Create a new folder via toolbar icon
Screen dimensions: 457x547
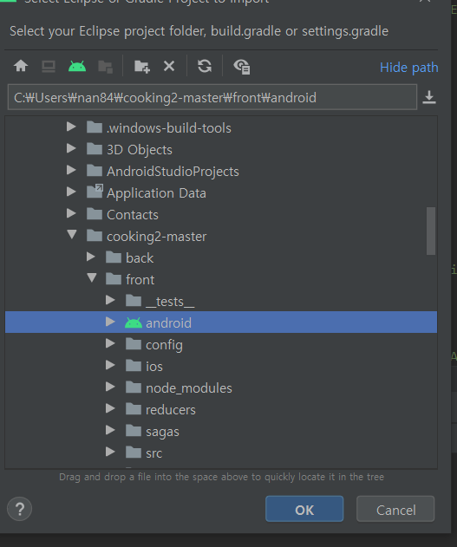click(142, 66)
